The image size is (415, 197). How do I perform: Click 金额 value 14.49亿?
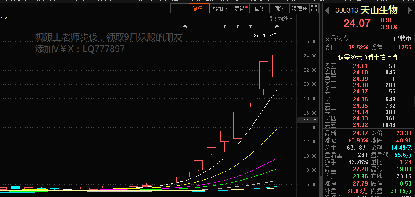401,148
